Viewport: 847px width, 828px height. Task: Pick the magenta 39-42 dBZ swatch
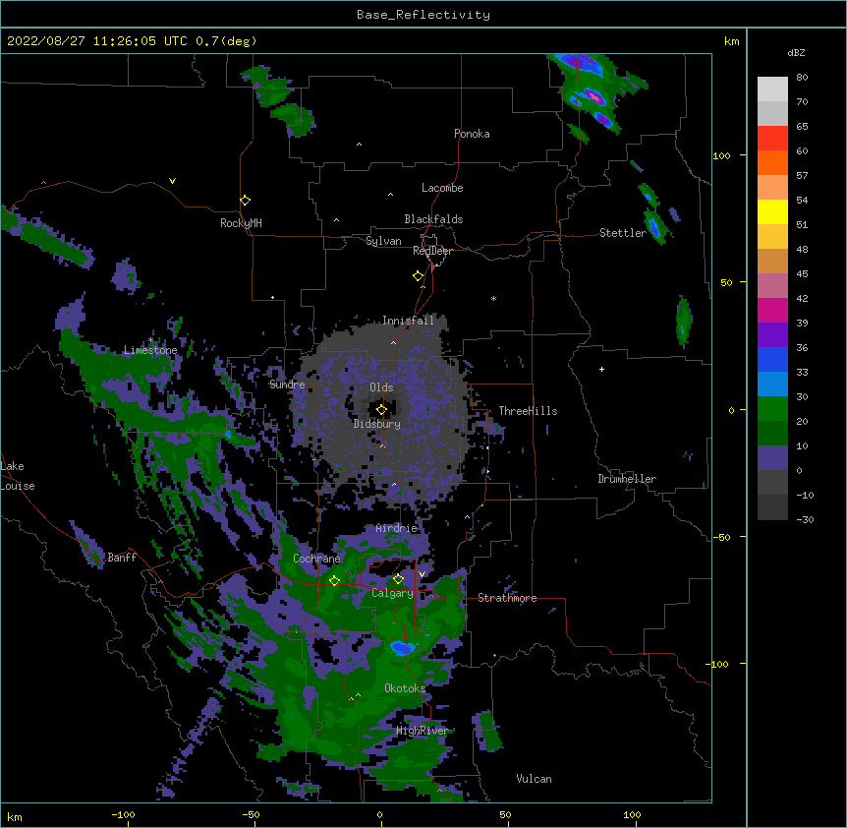click(x=772, y=310)
